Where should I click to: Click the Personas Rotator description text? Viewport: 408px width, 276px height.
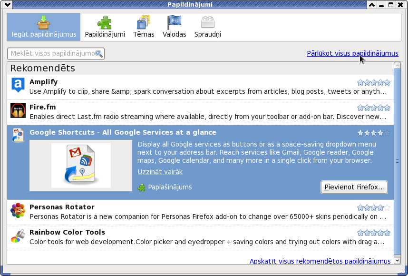point(207,217)
